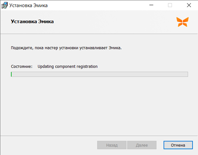Click the 'Состояние:' label

pos(21,66)
